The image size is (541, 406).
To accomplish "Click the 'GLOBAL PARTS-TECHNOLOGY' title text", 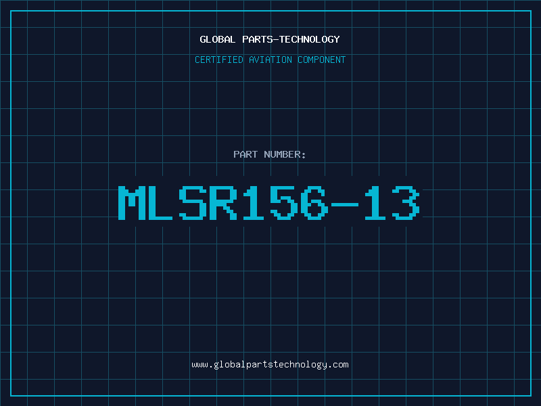I will coord(270,39).
